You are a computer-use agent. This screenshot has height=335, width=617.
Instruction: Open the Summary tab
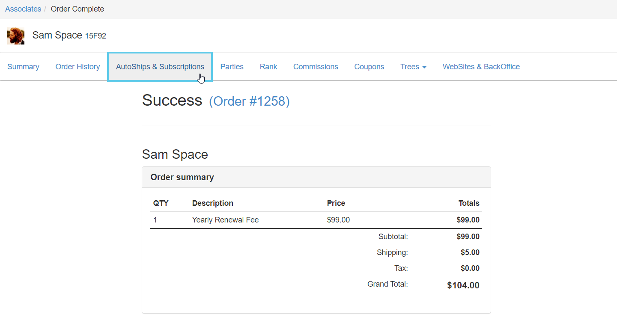pyautogui.click(x=23, y=67)
